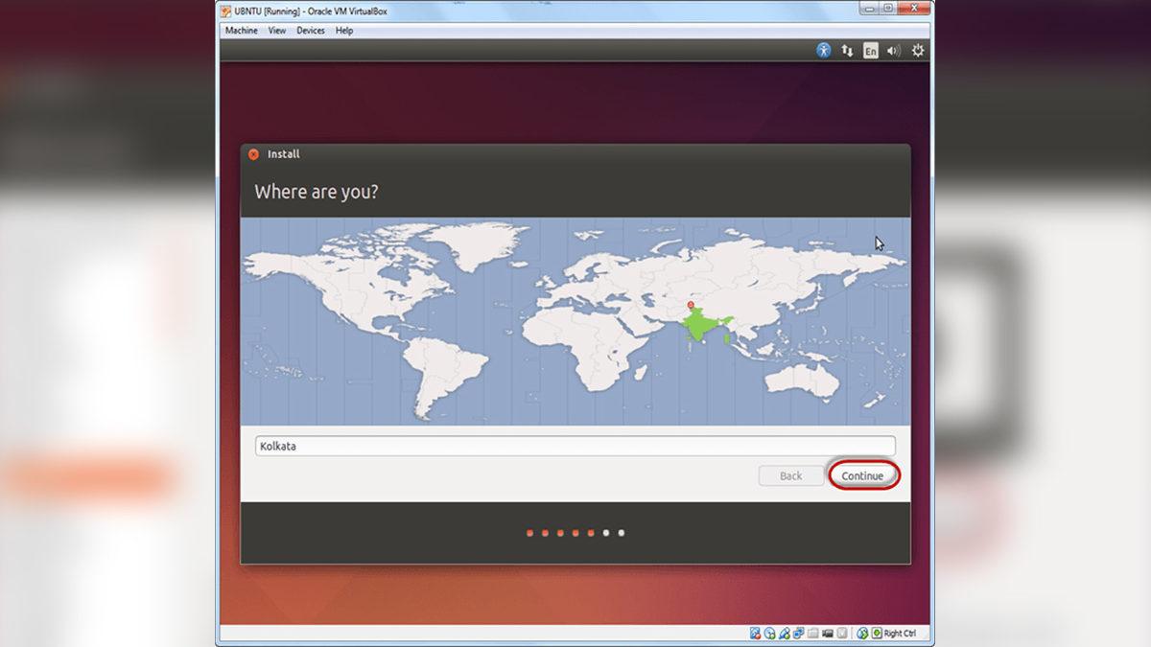
Task: Click the video capture icon in VirtualBox status bar
Action: pyautogui.click(x=827, y=633)
